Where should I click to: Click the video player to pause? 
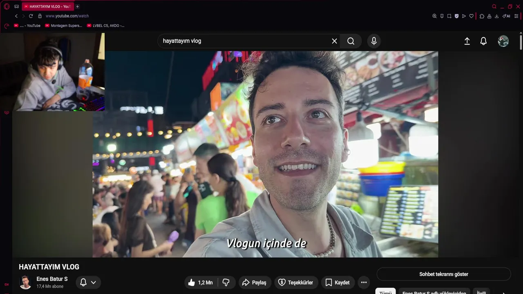(266, 154)
